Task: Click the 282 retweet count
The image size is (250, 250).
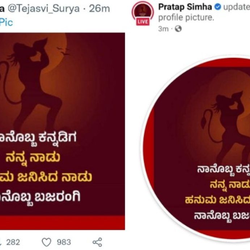Action: point(13,242)
